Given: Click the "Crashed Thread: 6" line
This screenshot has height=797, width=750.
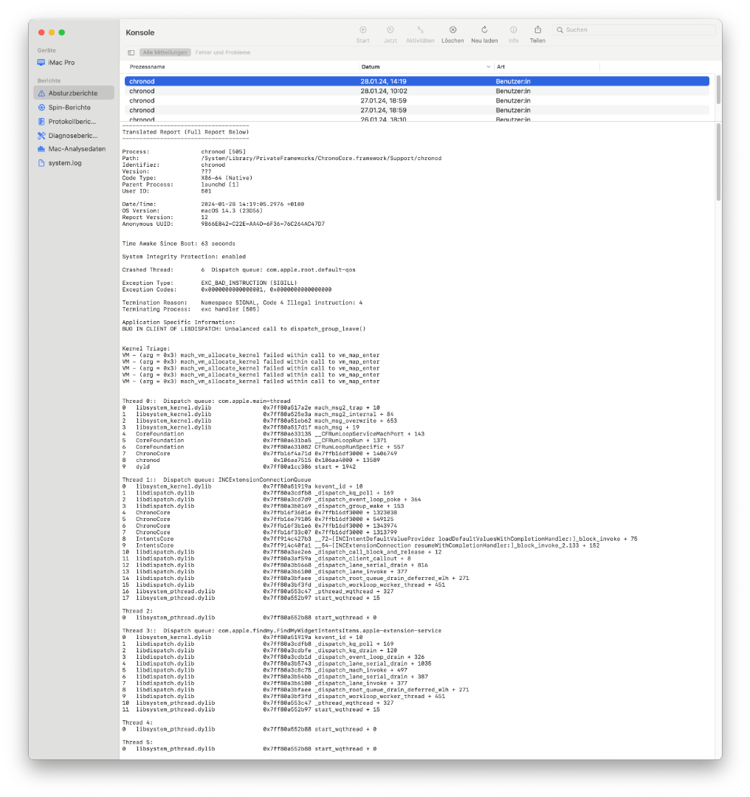Looking at the screenshot, I should coord(239,270).
